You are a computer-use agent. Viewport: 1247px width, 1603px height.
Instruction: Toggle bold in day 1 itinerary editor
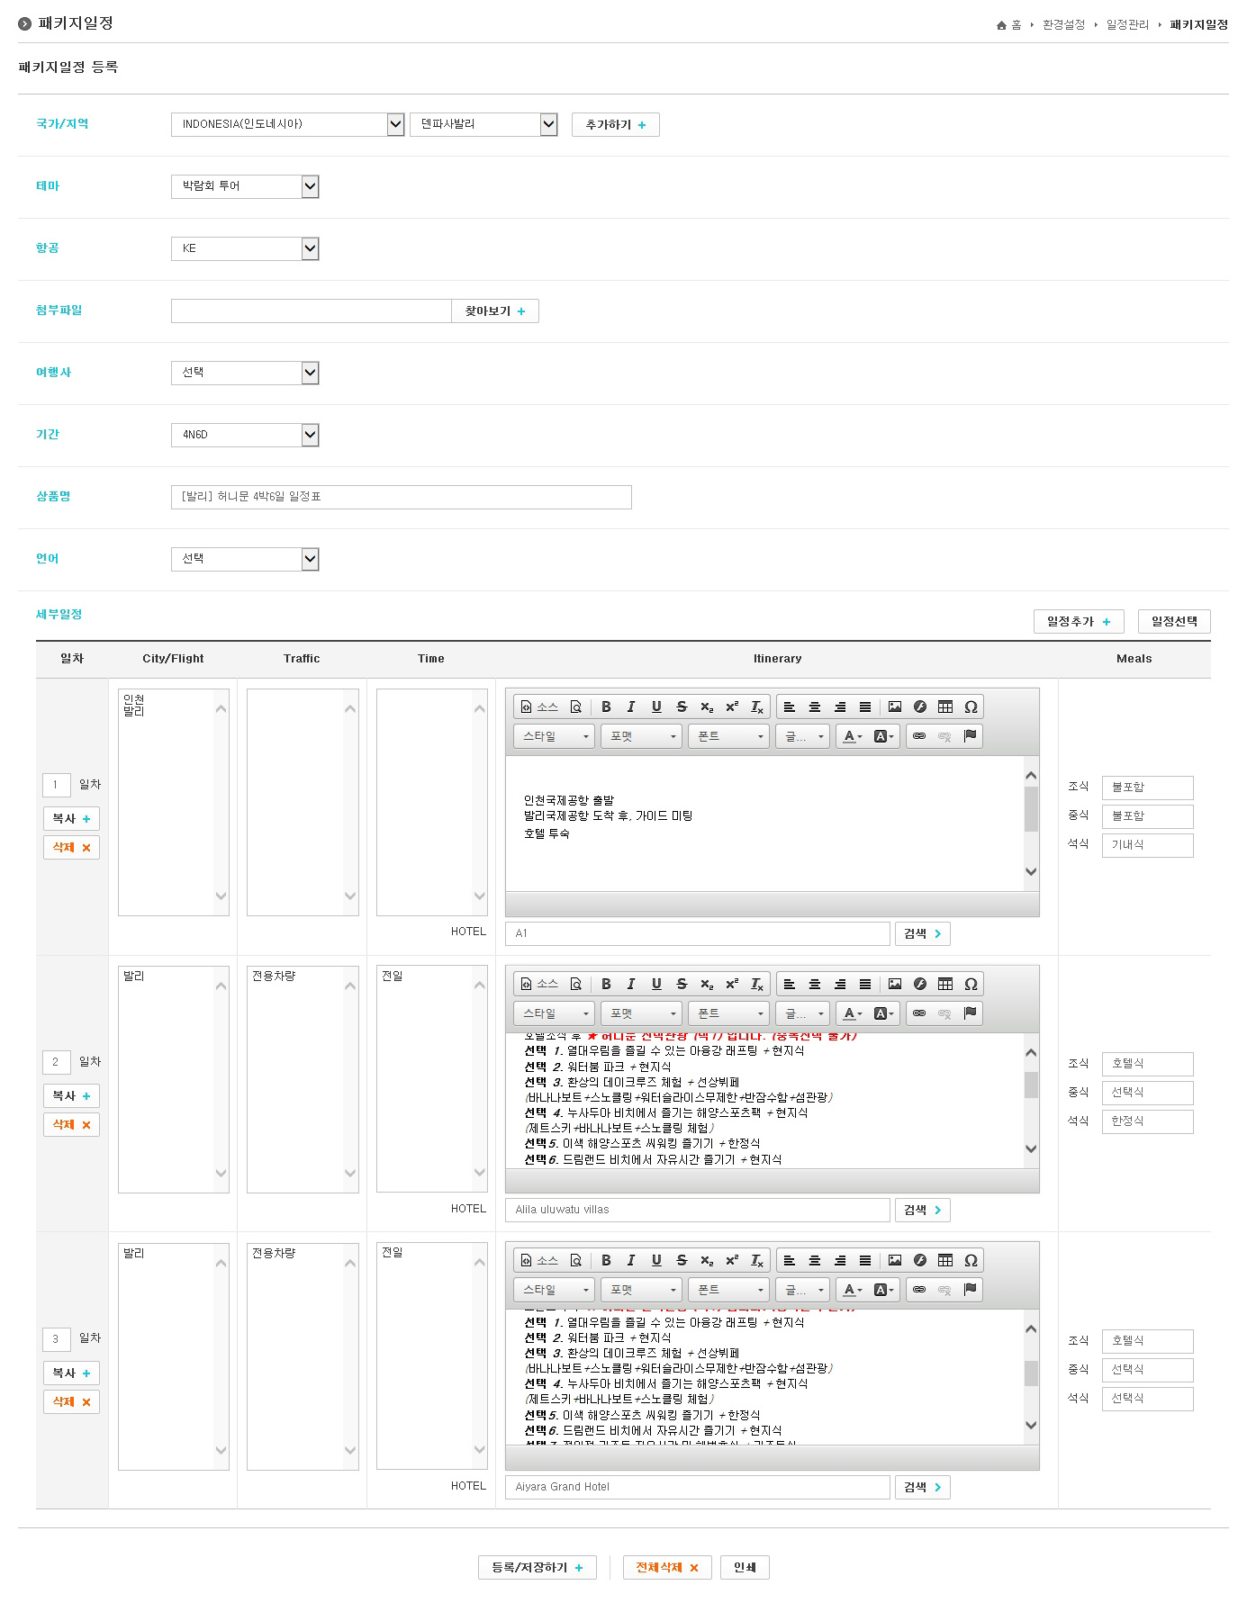(606, 707)
